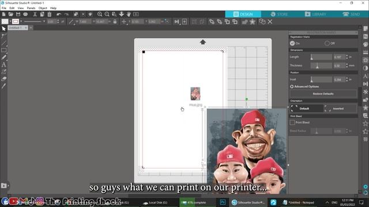This screenshot has height=207, width=369.
Task: Select the Eraser tool
Action: (3, 79)
